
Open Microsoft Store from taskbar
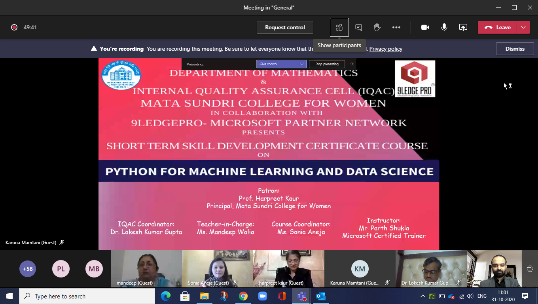(x=185, y=296)
